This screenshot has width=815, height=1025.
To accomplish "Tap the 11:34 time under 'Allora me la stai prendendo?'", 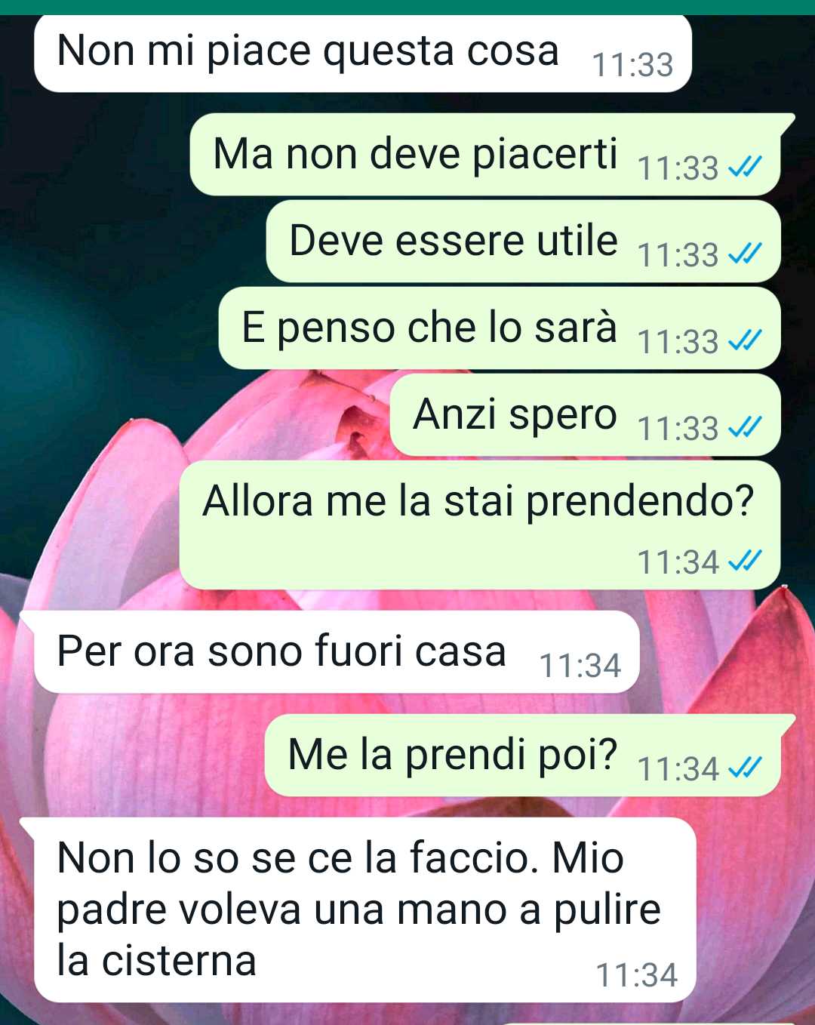I will (678, 562).
